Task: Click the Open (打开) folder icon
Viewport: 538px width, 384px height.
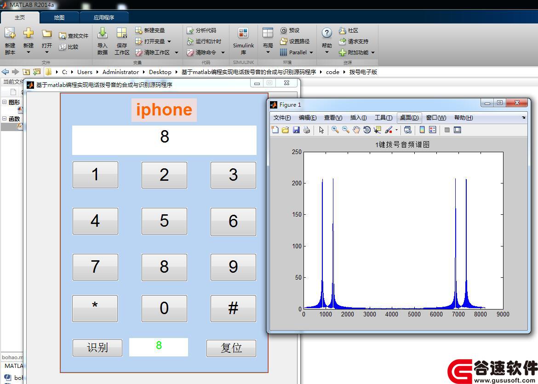Action: click(46, 33)
